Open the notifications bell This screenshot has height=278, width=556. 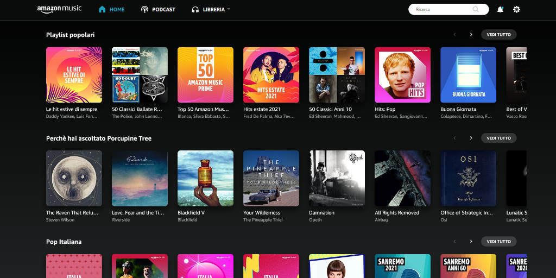[500, 10]
